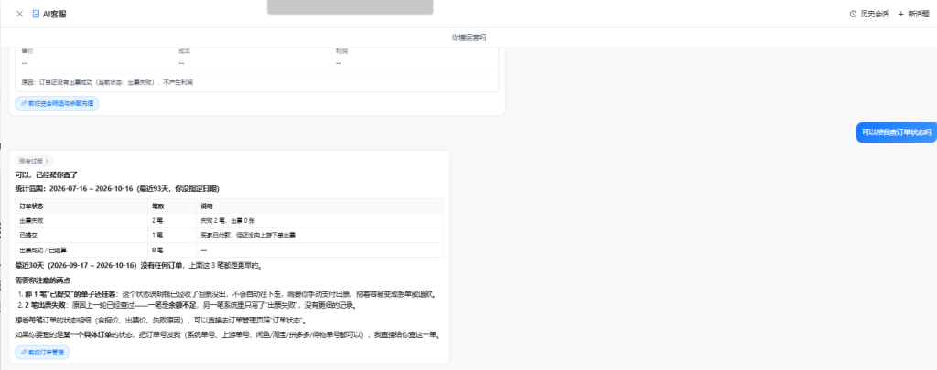
Task: Click the 统计范围 2026-07-16 date line
Action: 117,188
